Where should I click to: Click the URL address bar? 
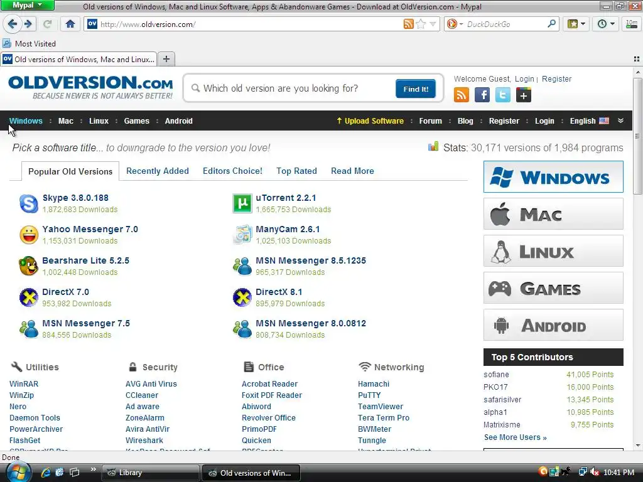(250, 24)
